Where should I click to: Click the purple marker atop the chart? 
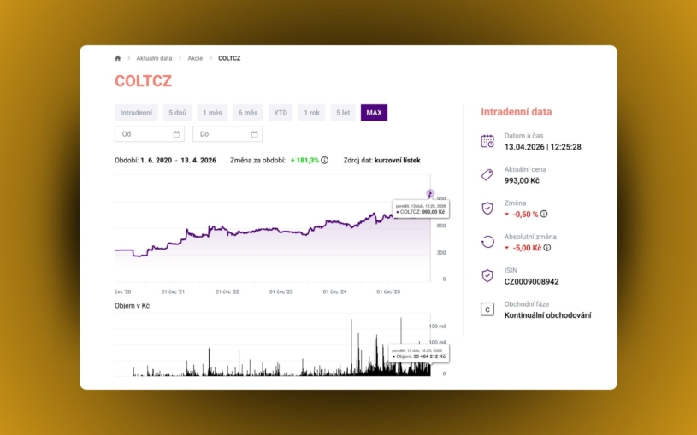point(430,193)
